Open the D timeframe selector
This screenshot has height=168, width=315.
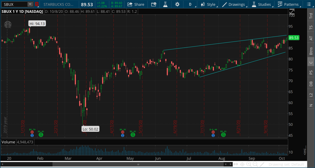[190, 4]
